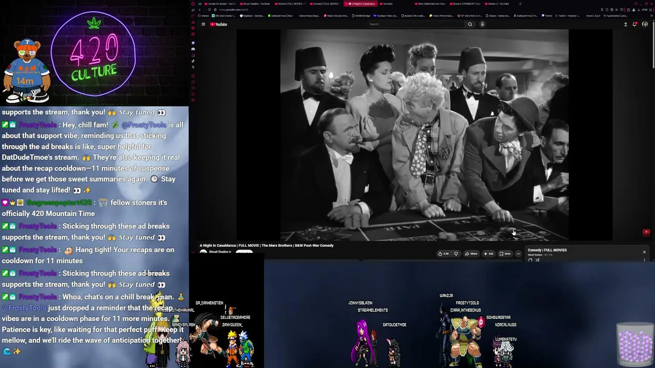Open the YouTube create/upload icon
655x368 pixels.
[x=625, y=24]
